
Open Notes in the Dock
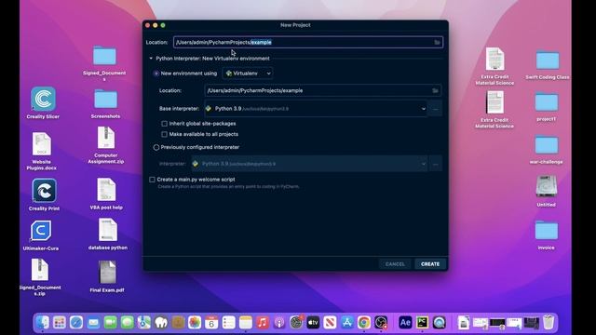[x=246, y=323]
